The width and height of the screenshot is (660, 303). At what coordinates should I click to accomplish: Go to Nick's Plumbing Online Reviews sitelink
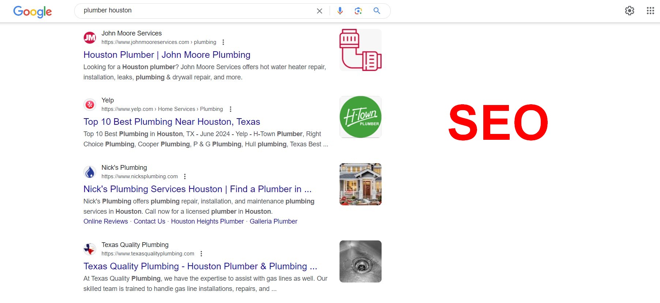point(105,221)
